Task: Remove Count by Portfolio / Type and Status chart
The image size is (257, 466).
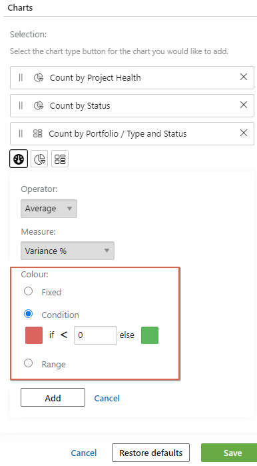Action: pyautogui.click(x=244, y=133)
